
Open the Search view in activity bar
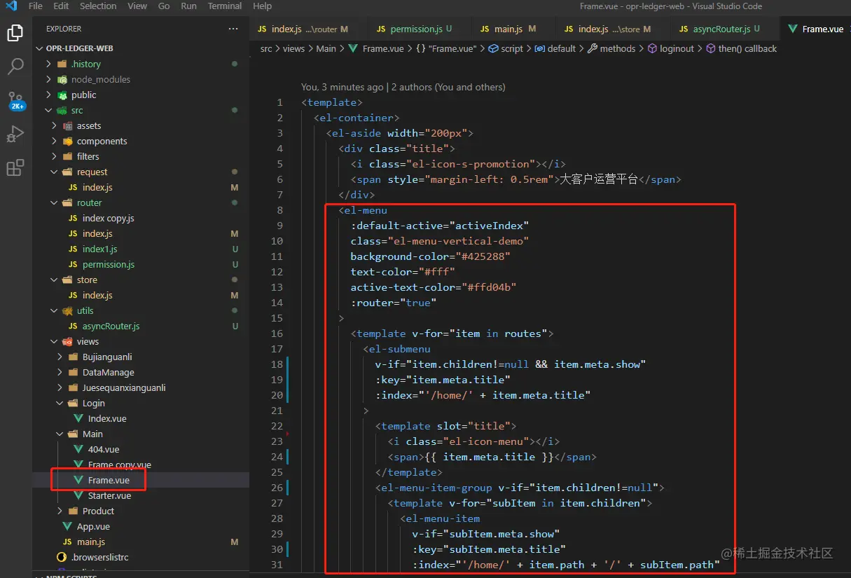pos(15,67)
